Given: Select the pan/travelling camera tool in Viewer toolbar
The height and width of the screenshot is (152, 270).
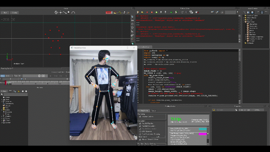Looking at the screenshot, I should pos(60,12).
